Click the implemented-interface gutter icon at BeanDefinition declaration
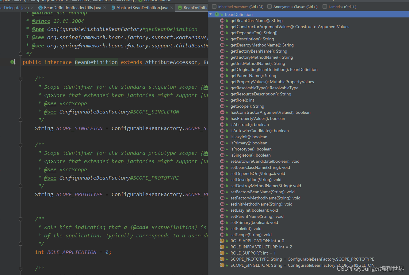 13,62
